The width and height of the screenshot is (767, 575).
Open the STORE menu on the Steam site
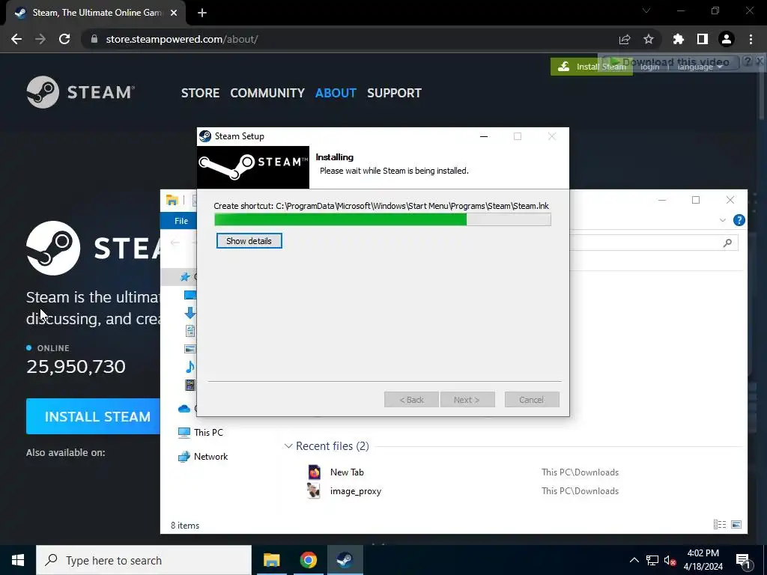[200, 93]
